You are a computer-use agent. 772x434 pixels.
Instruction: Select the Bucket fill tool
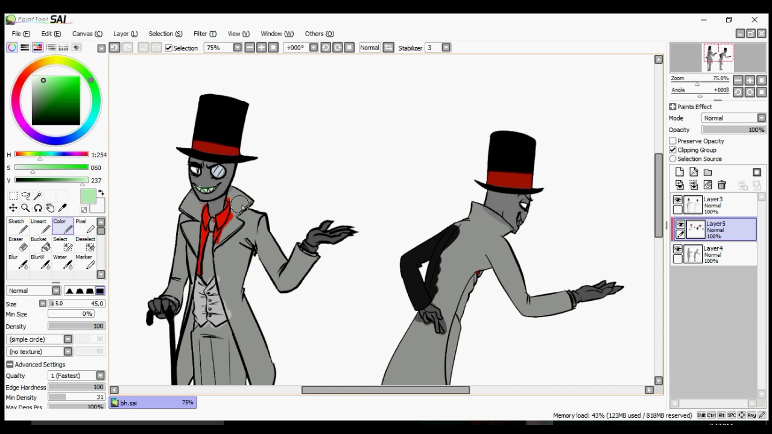coord(39,244)
